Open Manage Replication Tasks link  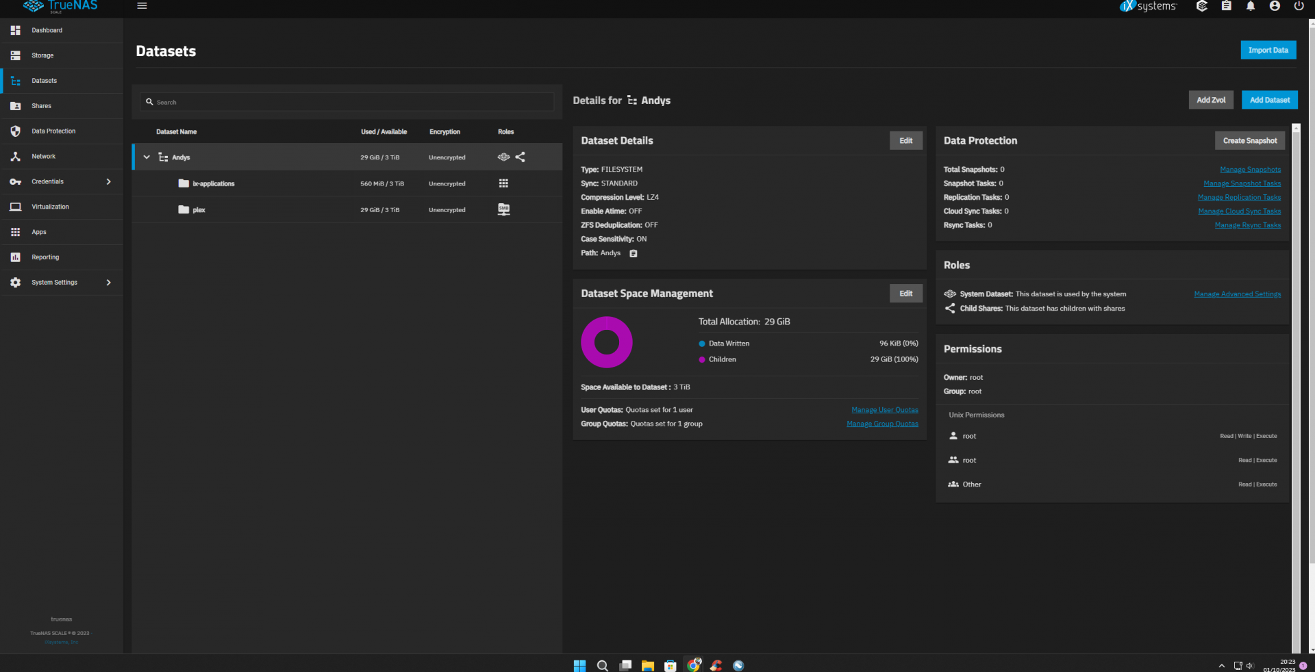click(x=1239, y=197)
